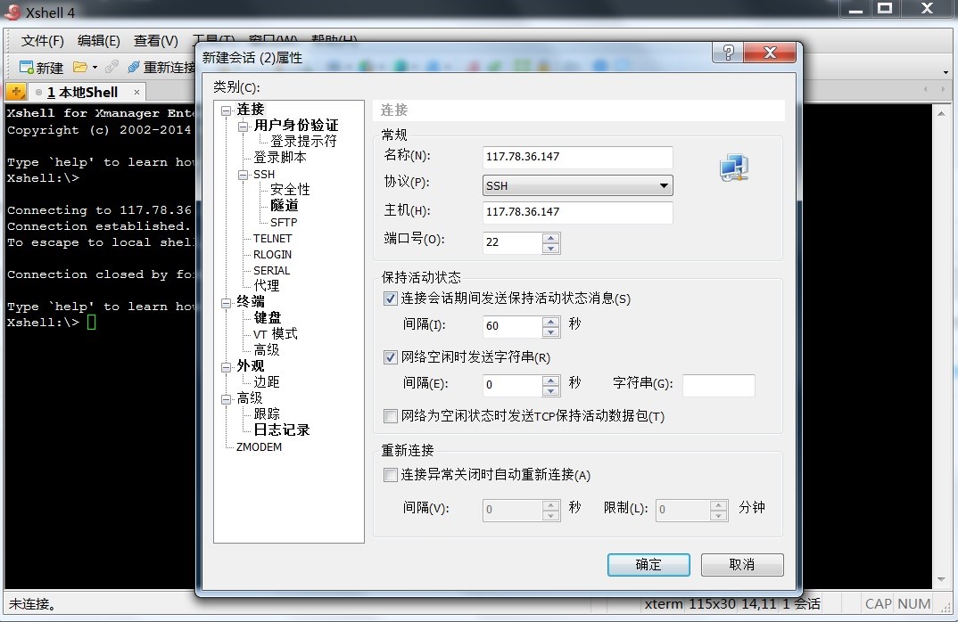Image resolution: width=958 pixels, height=622 pixels.
Task: Click the 确定 OK button
Action: pos(648,565)
